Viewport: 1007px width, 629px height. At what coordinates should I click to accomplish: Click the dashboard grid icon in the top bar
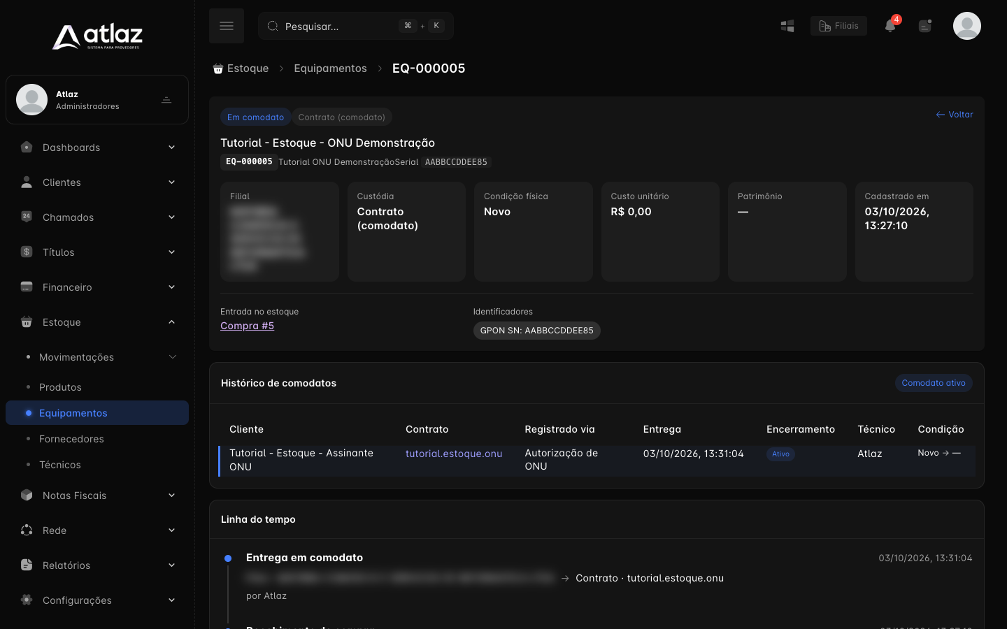(787, 26)
